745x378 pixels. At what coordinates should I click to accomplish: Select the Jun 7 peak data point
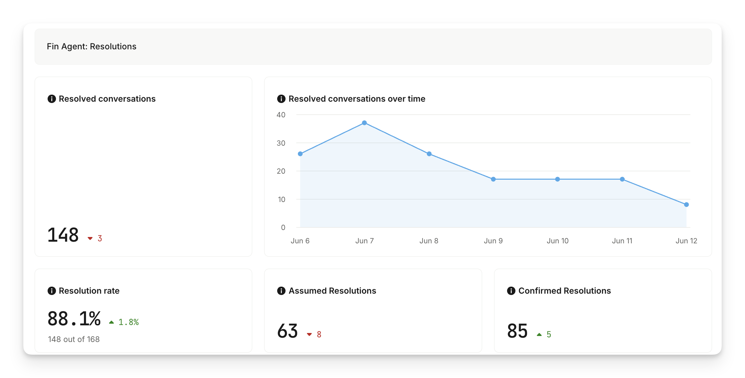[x=365, y=123]
